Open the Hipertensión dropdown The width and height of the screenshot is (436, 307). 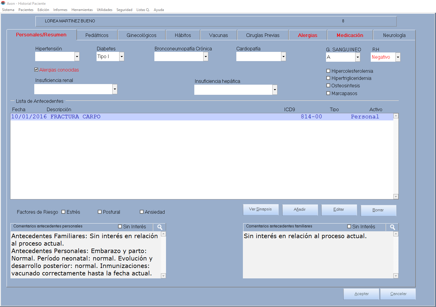[77, 56]
